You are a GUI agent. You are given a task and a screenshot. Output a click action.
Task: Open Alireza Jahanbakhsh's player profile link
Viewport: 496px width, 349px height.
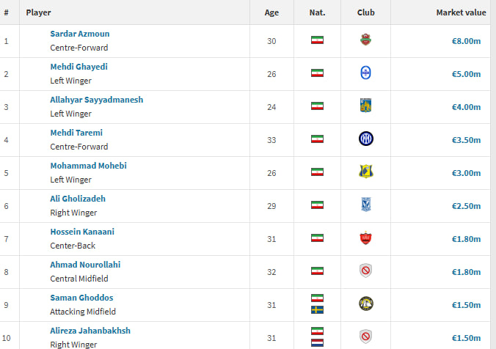click(90, 331)
